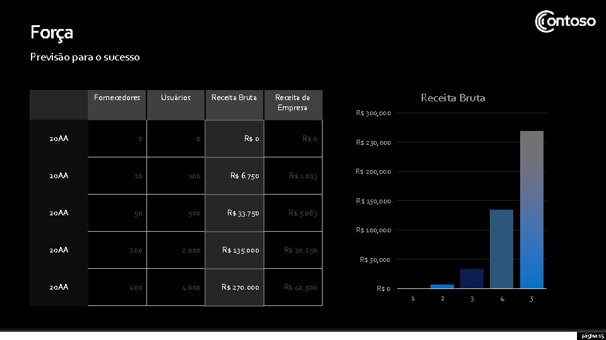Click chart category label "5"
Viewport: 606px width, 340px height.
point(532,298)
